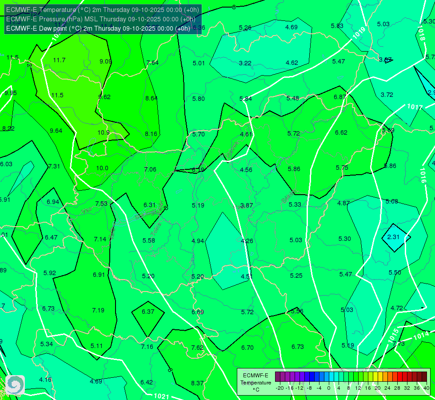The image size is (435, 400).
Task: Click the 4.16 temperature value
Action: coord(45,380)
